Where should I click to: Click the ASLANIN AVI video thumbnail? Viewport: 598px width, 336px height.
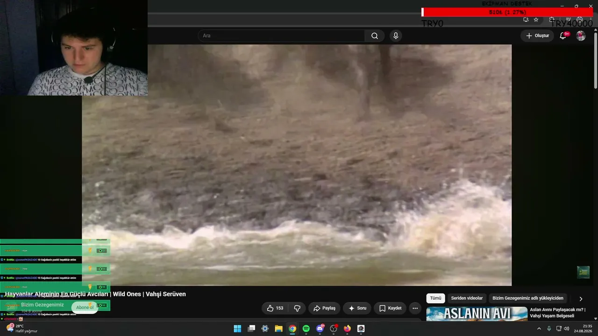click(x=477, y=314)
